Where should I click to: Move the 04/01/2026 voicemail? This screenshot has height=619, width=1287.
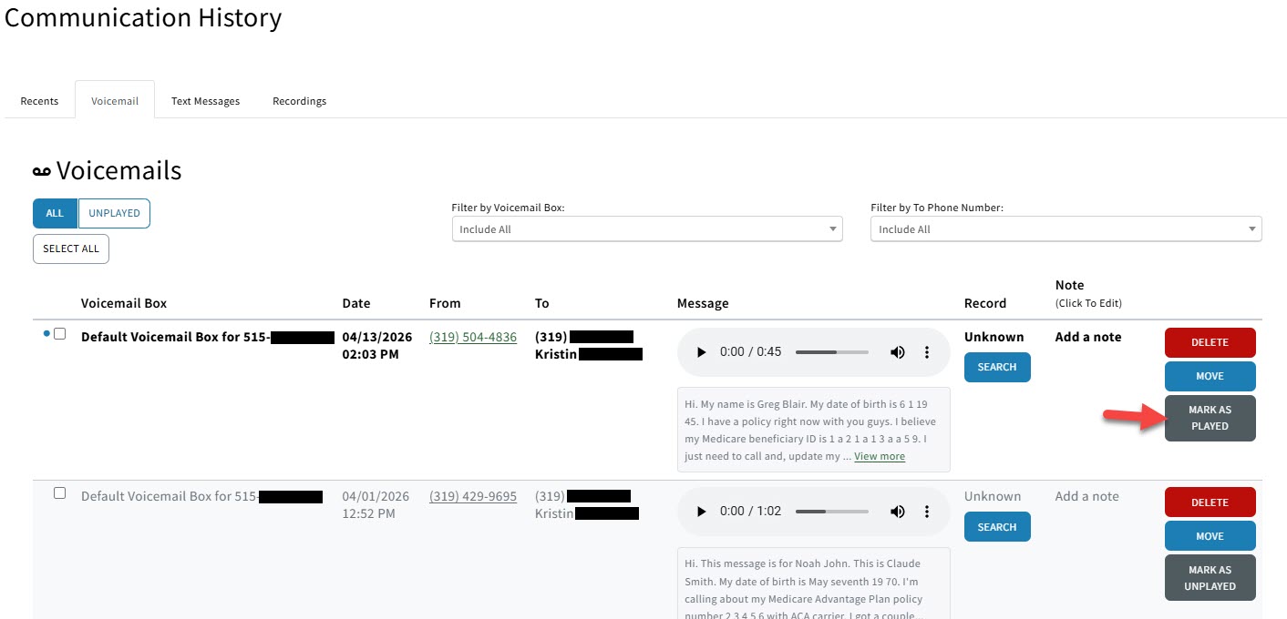tap(1210, 536)
